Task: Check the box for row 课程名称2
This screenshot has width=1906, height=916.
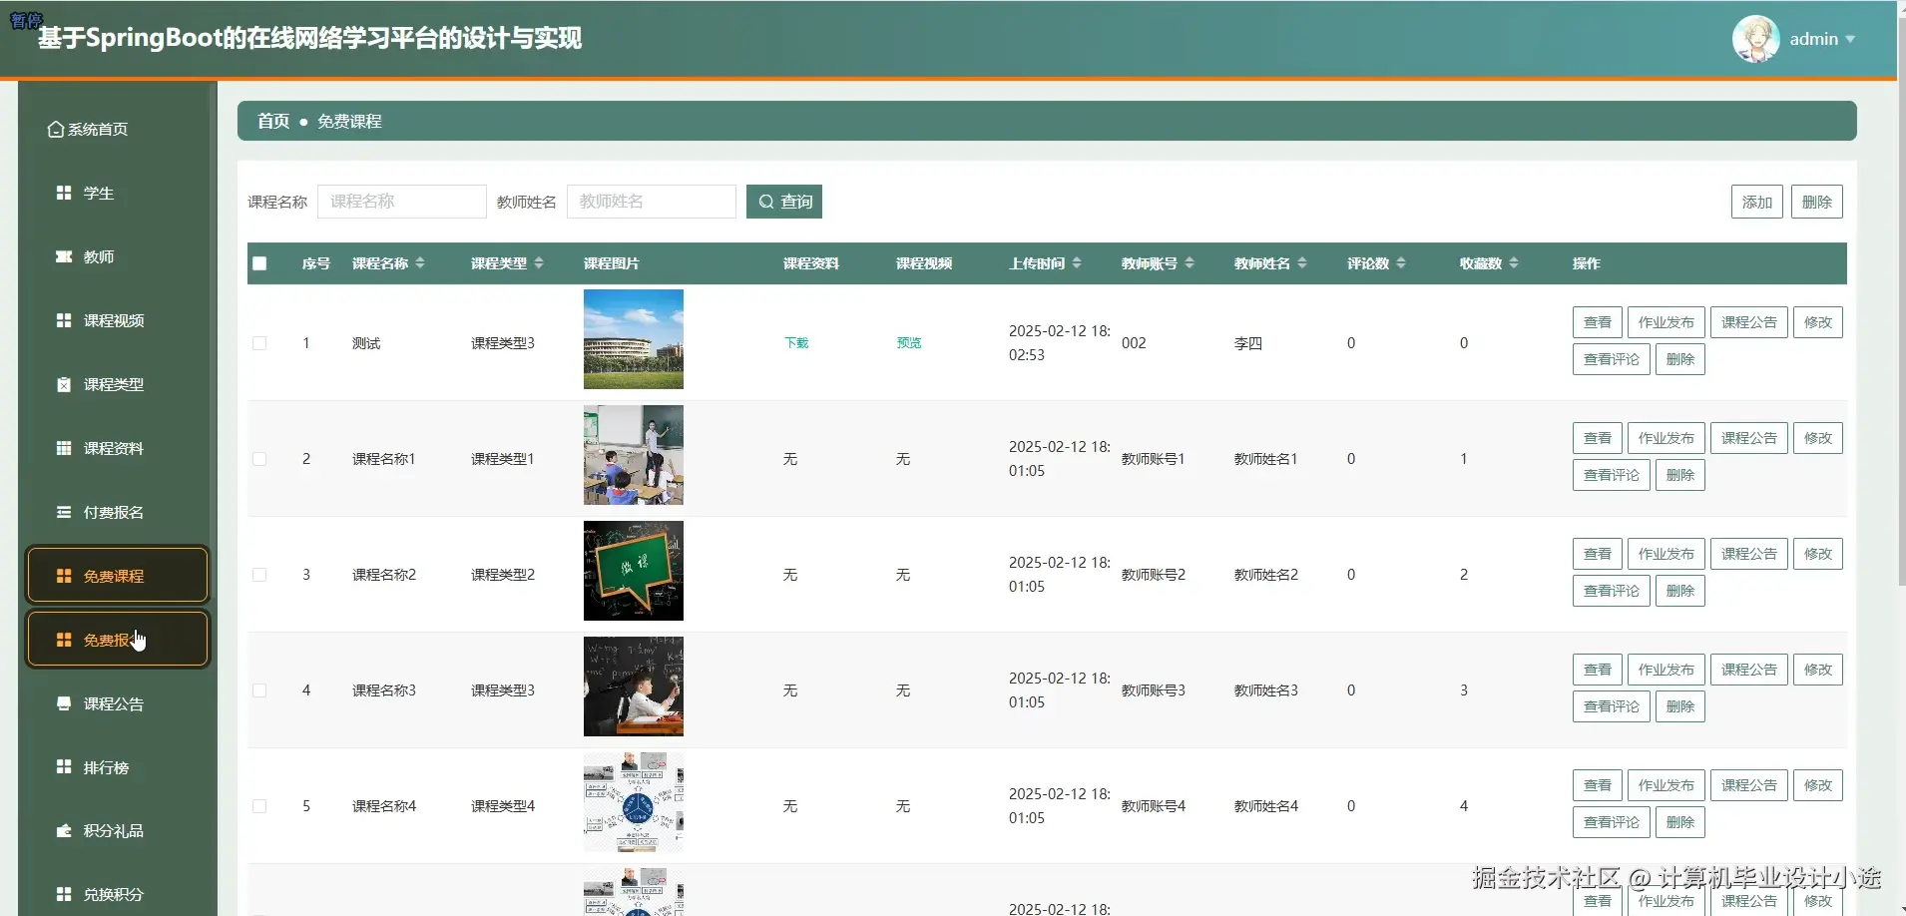Action: pyautogui.click(x=259, y=575)
